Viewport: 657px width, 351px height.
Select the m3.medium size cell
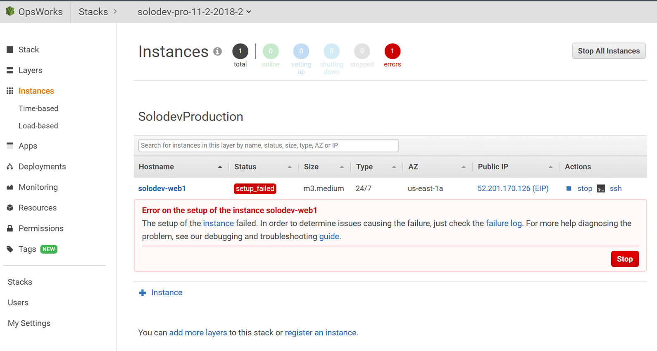click(324, 188)
